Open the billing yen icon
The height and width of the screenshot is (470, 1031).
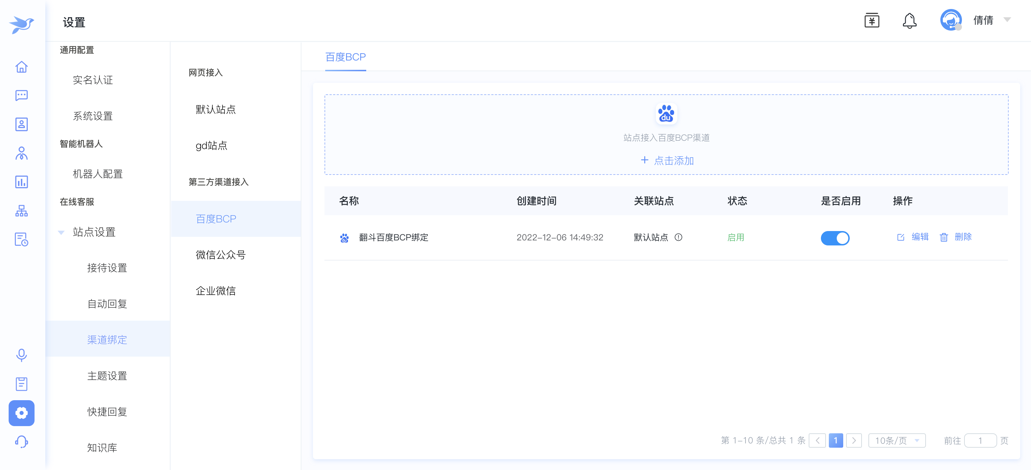(x=871, y=21)
